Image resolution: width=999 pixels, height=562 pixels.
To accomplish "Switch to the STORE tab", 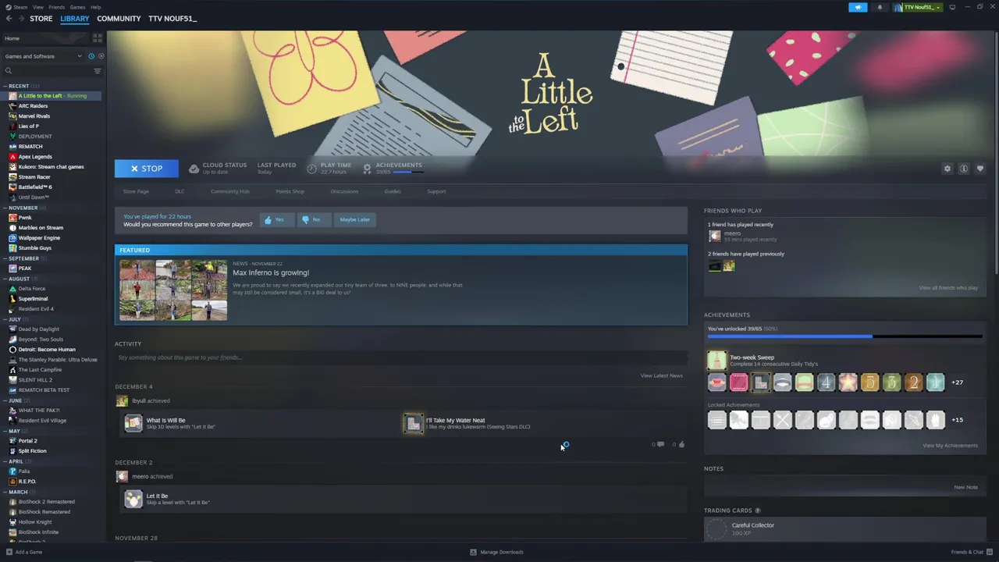I will point(41,19).
